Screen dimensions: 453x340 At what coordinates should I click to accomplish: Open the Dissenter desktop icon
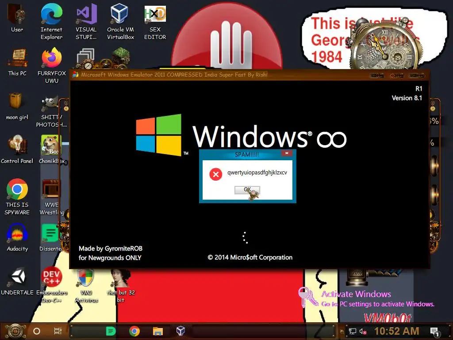tap(51, 237)
